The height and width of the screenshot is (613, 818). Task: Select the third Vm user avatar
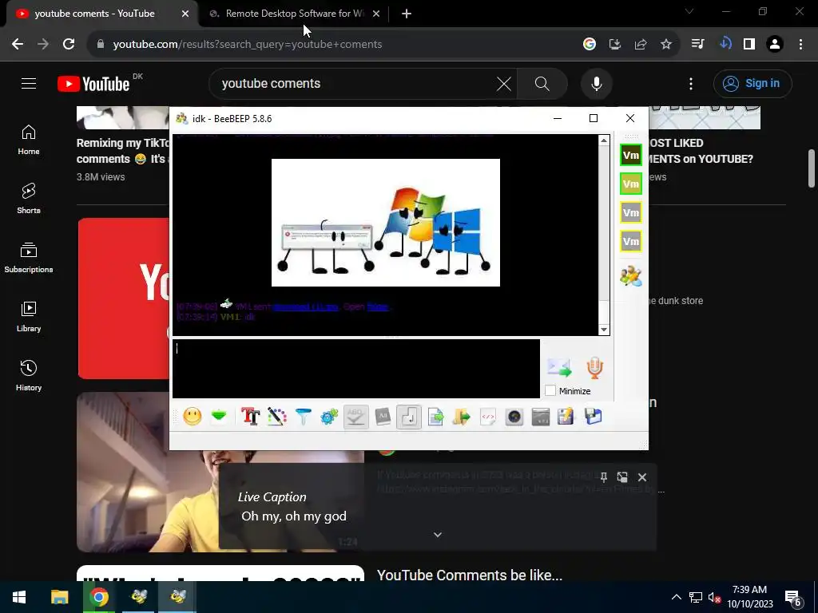pos(631,212)
